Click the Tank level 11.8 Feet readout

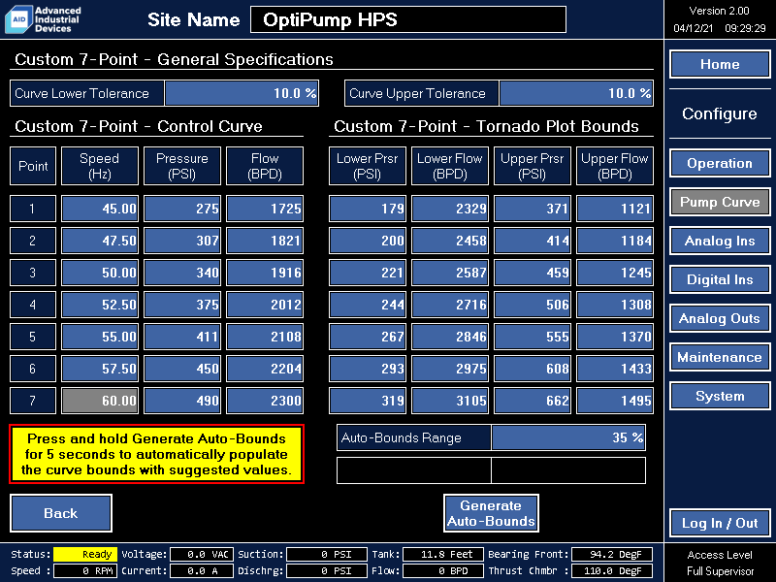point(443,554)
